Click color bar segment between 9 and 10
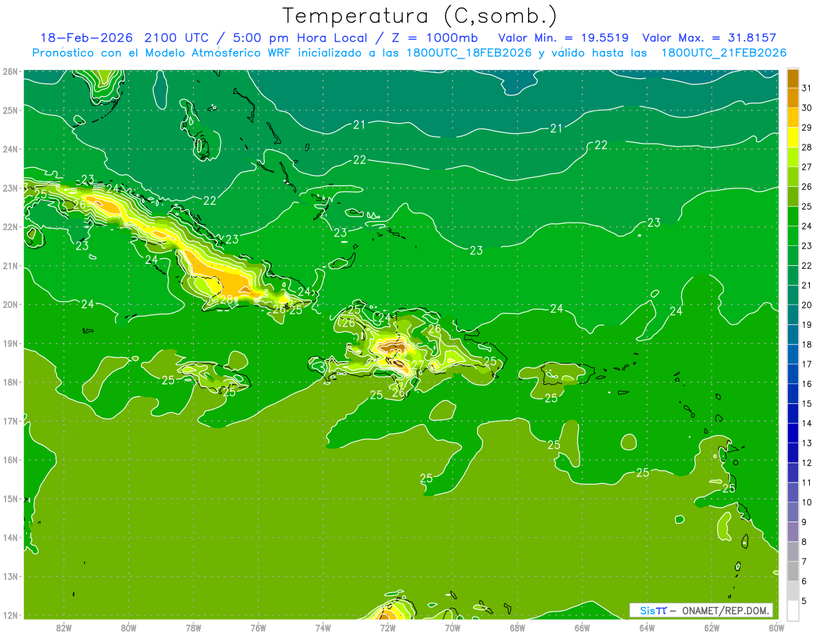 (793, 512)
